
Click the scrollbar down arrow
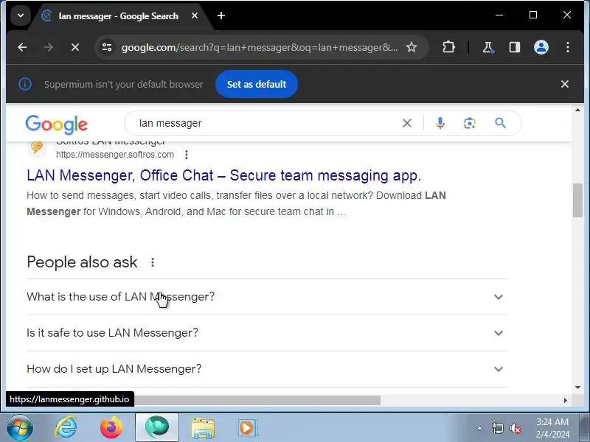[577, 387]
